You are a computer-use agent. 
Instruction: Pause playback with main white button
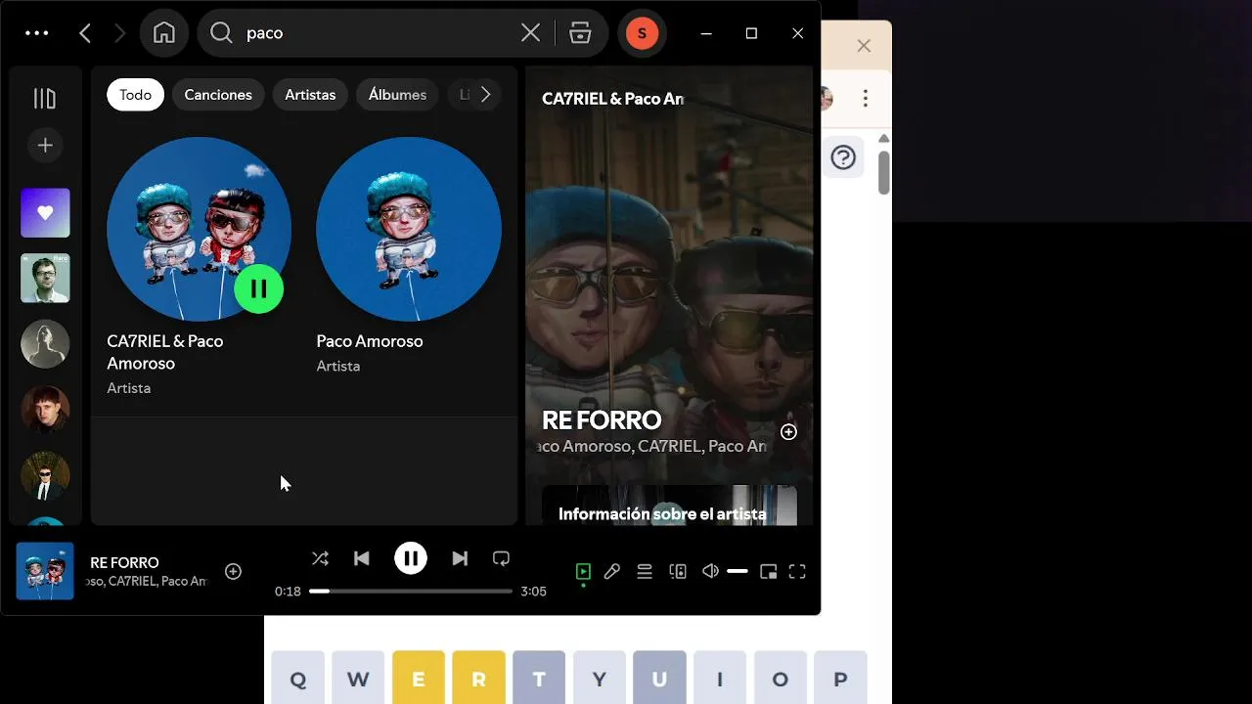click(x=411, y=558)
